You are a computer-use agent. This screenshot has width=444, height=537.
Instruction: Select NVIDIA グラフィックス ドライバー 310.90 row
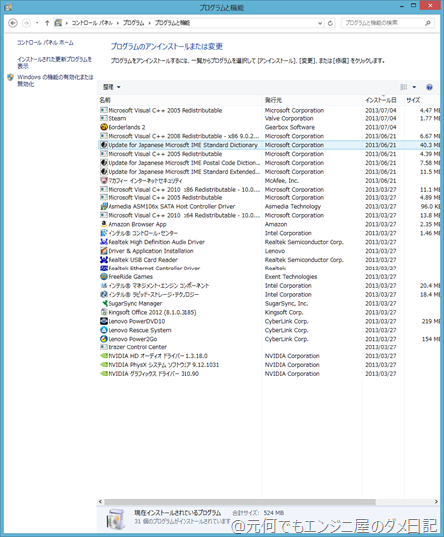point(269,374)
